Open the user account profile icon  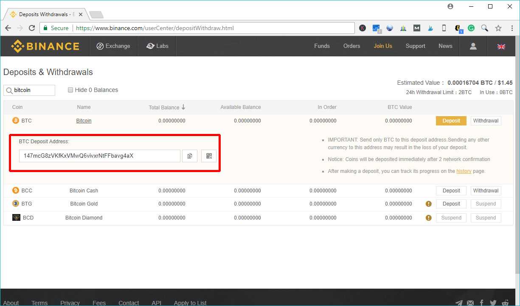pyautogui.click(x=473, y=46)
